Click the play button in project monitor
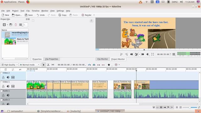Viewport: 201px width, 113px height. tap(136, 54)
